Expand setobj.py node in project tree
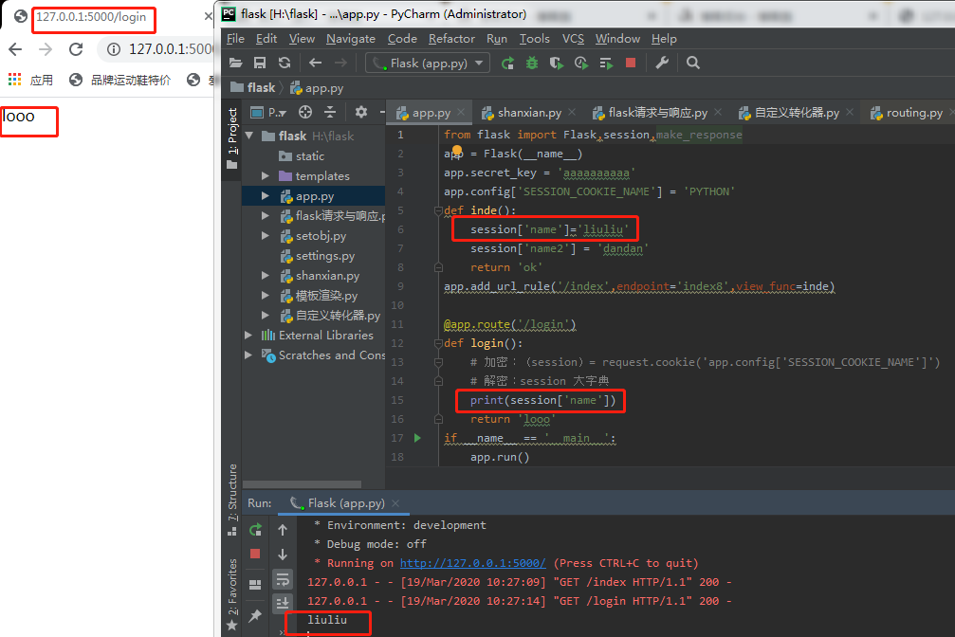 tap(266, 236)
